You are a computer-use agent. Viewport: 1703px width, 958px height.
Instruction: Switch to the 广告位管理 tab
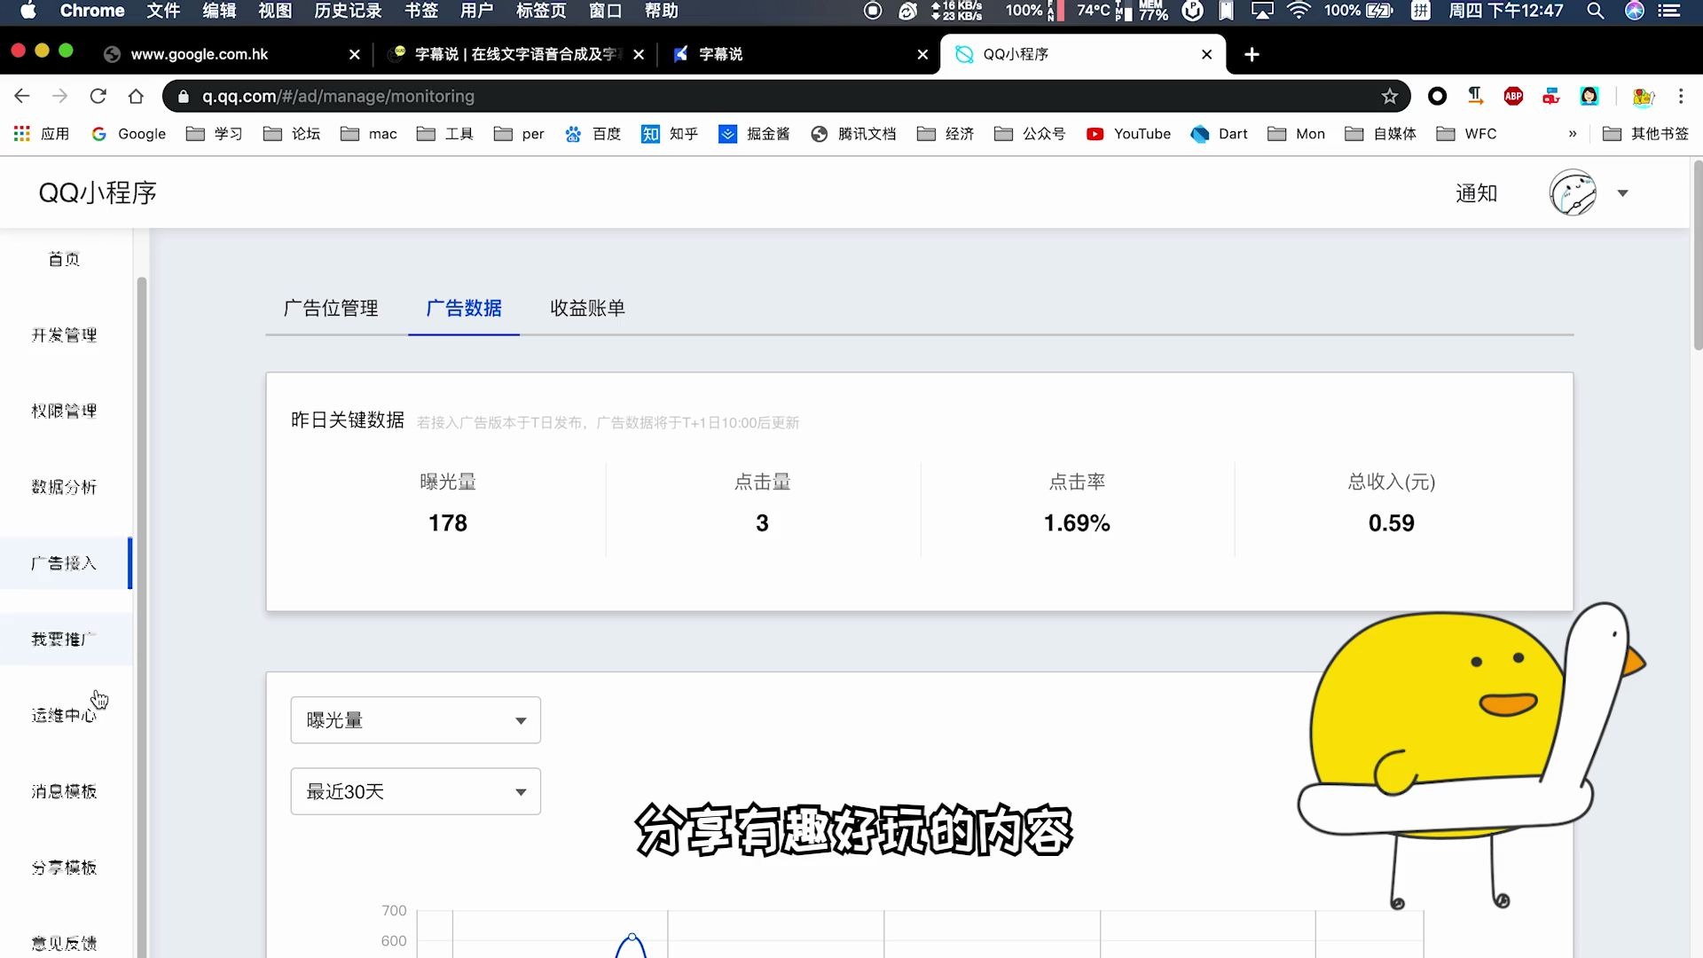coord(331,308)
